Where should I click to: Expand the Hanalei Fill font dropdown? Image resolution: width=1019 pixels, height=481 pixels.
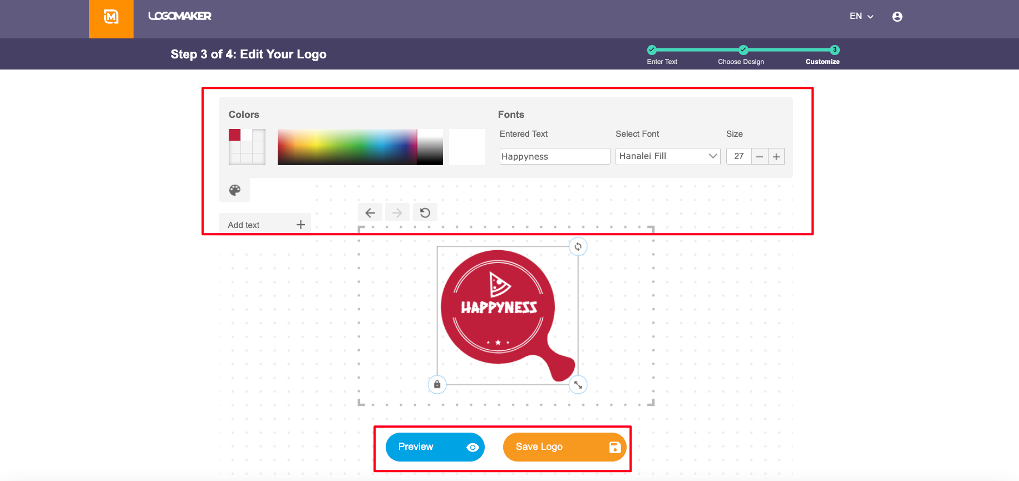tap(668, 156)
